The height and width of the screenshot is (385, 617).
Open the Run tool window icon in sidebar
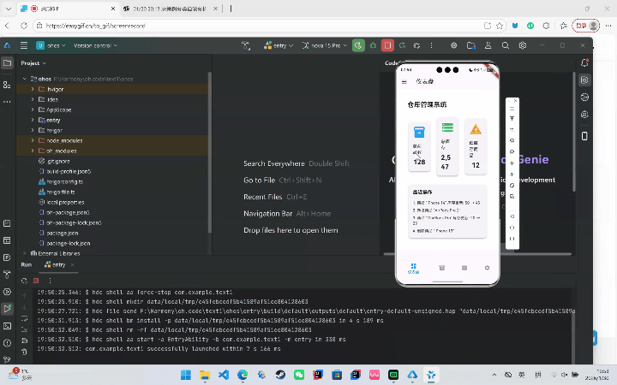pos(7,308)
